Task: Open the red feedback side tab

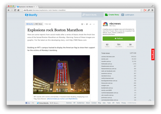Action: coord(153,54)
